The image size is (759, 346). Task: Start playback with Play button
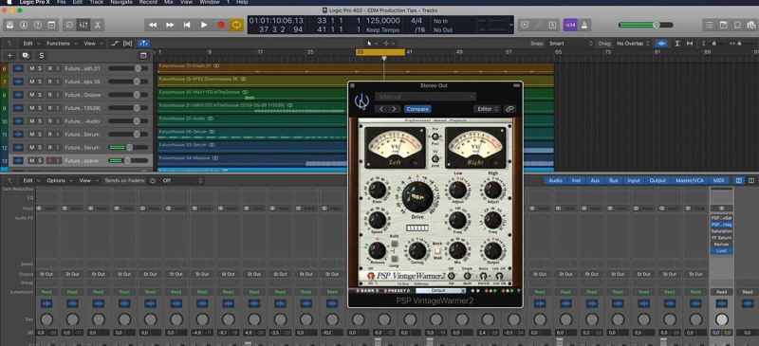204,25
